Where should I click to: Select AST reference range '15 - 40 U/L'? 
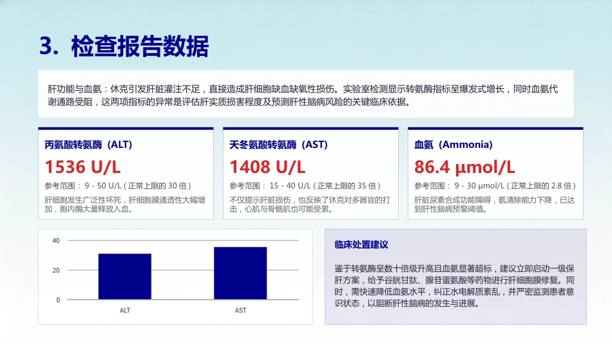[290, 186]
